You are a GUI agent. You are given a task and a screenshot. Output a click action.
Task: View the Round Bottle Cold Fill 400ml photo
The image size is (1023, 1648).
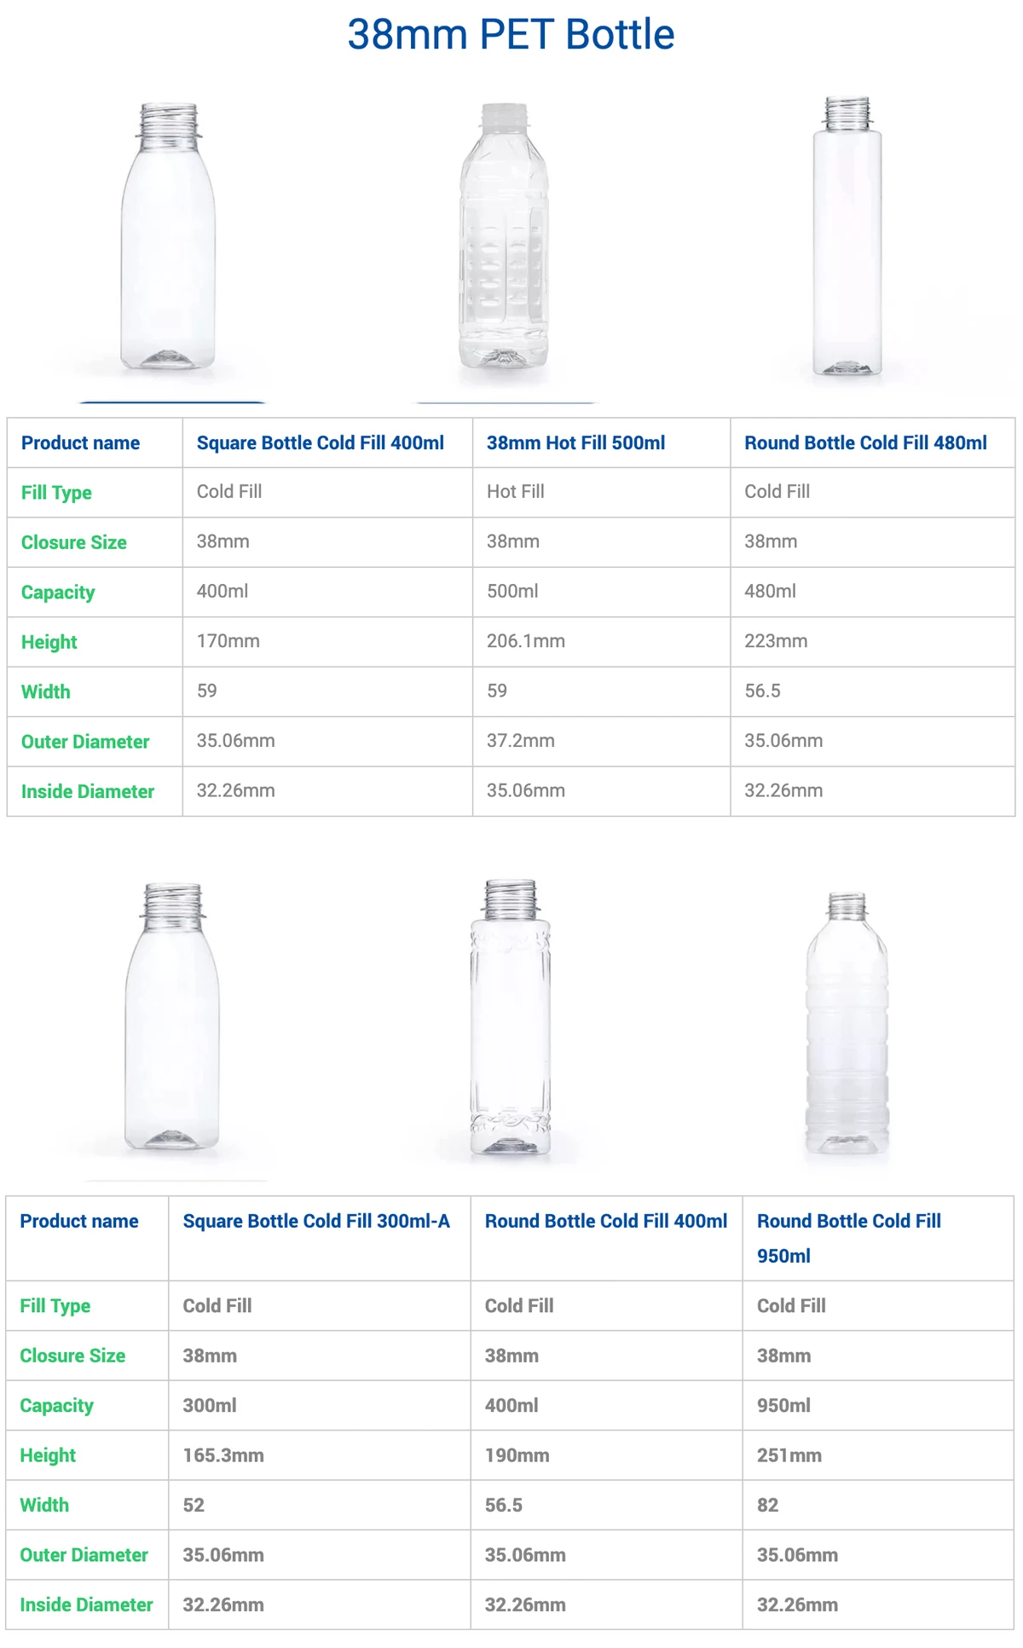(x=510, y=1017)
